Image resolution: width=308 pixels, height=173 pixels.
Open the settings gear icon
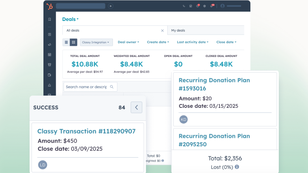click(x=205, y=6)
